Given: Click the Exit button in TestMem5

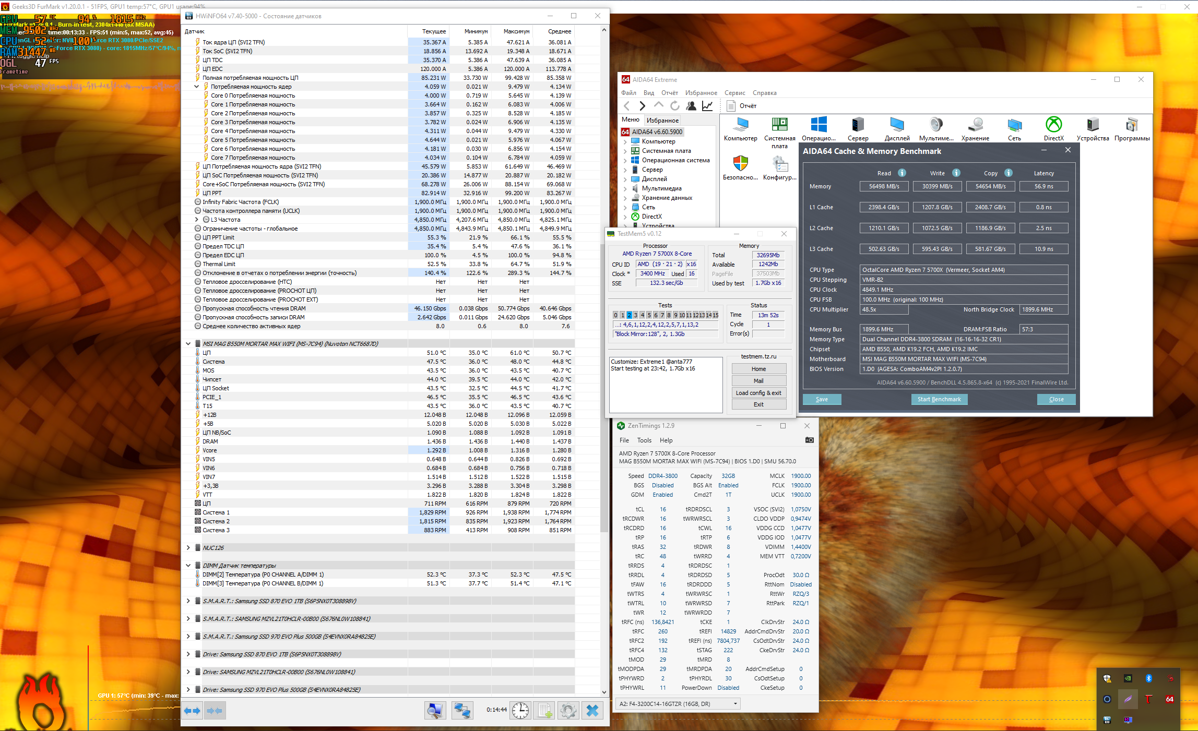Looking at the screenshot, I should point(758,404).
